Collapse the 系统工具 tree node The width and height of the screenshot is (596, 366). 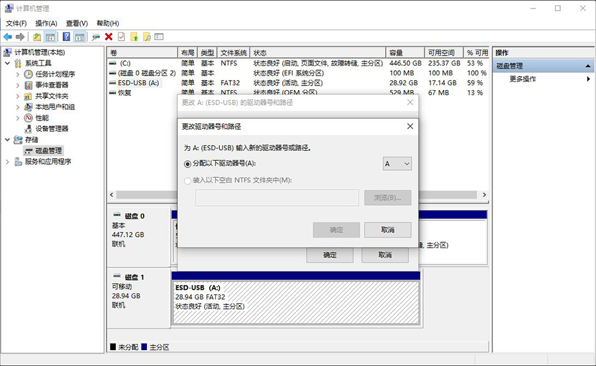(7, 63)
